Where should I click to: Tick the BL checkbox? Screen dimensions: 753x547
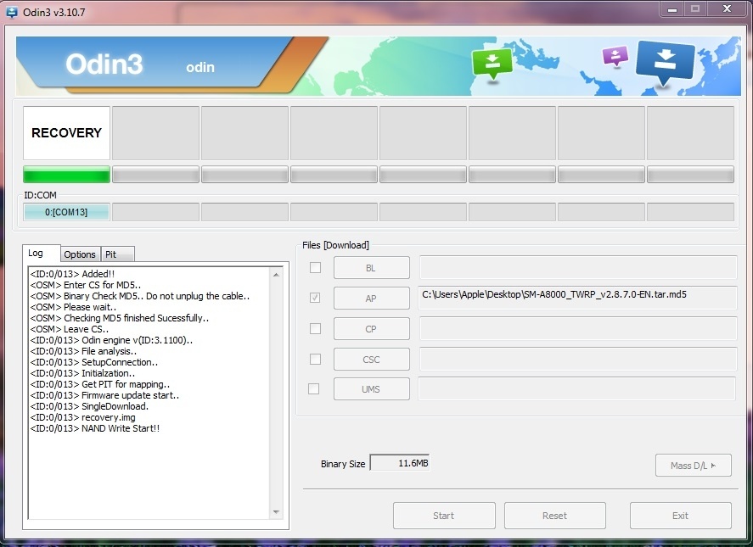pos(315,267)
